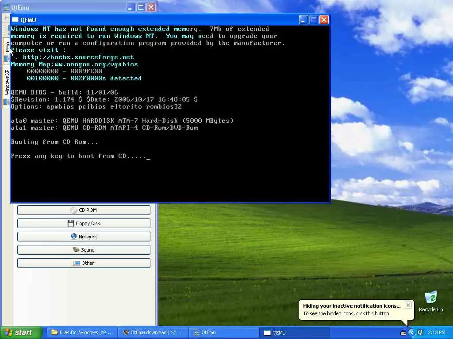Select QEMU taskbar button
Viewport: 453px width, 339px height.
[295, 332]
